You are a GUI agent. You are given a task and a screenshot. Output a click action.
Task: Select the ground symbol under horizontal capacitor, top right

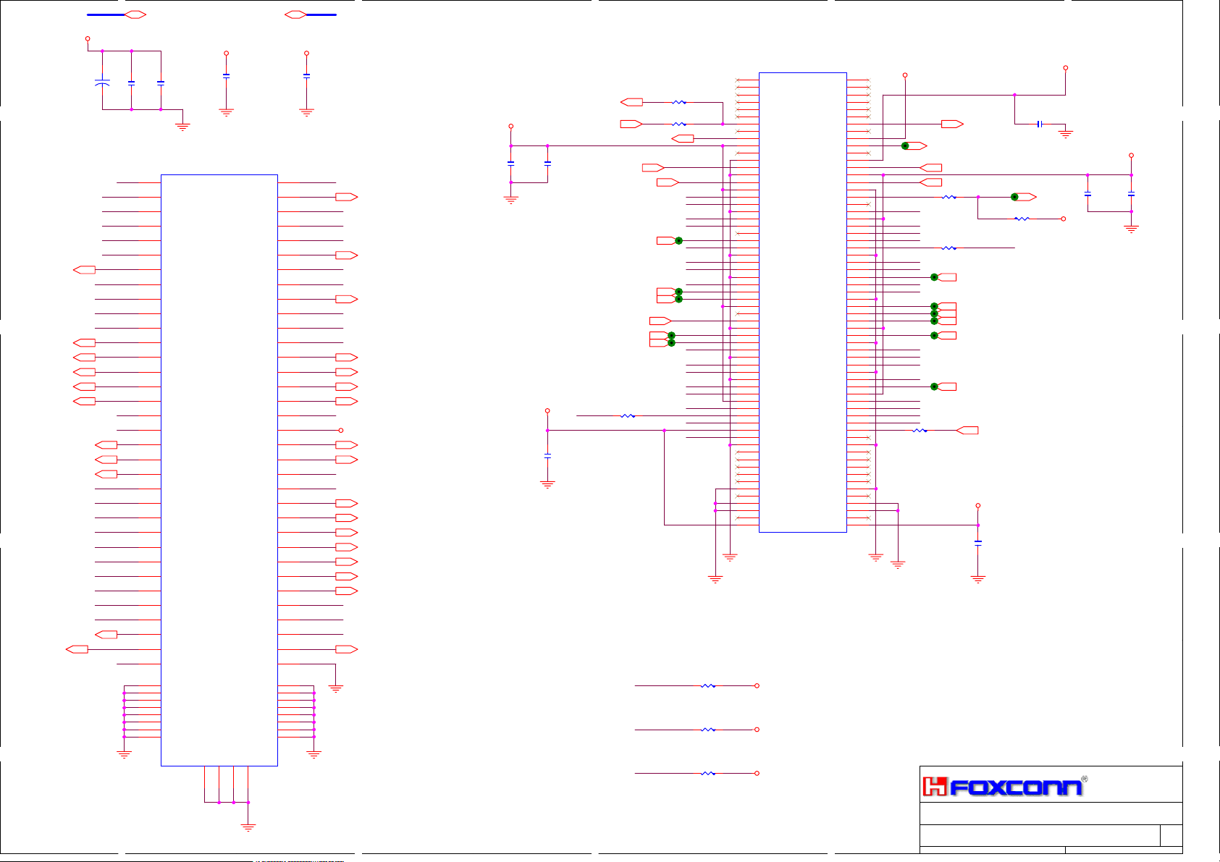pos(1065,133)
